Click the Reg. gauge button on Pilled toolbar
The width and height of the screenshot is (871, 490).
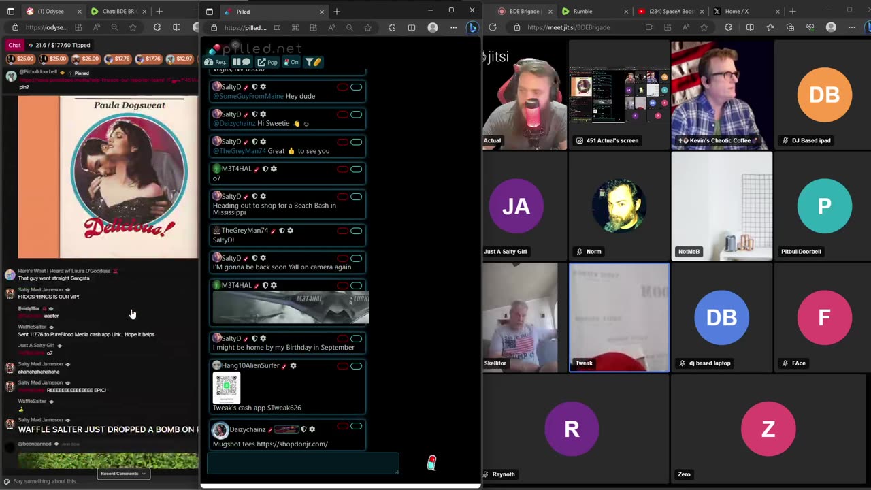pos(215,62)
